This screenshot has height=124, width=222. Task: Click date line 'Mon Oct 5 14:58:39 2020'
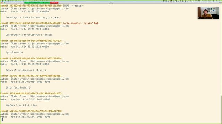[26, 29]
